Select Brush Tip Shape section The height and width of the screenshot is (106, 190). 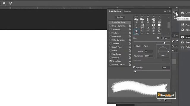point(120,22)
